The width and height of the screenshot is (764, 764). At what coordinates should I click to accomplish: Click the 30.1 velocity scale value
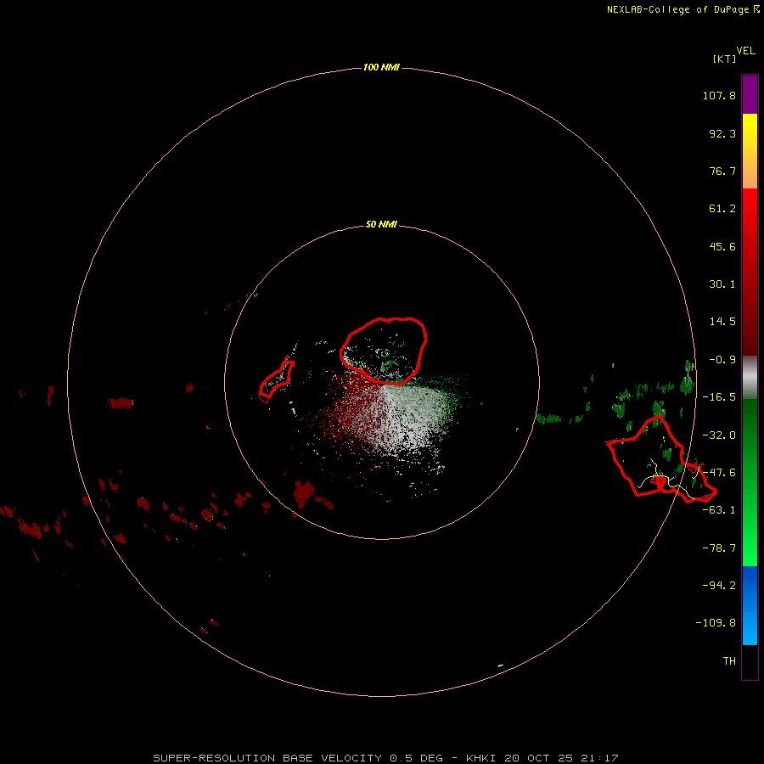coord(722,284)
